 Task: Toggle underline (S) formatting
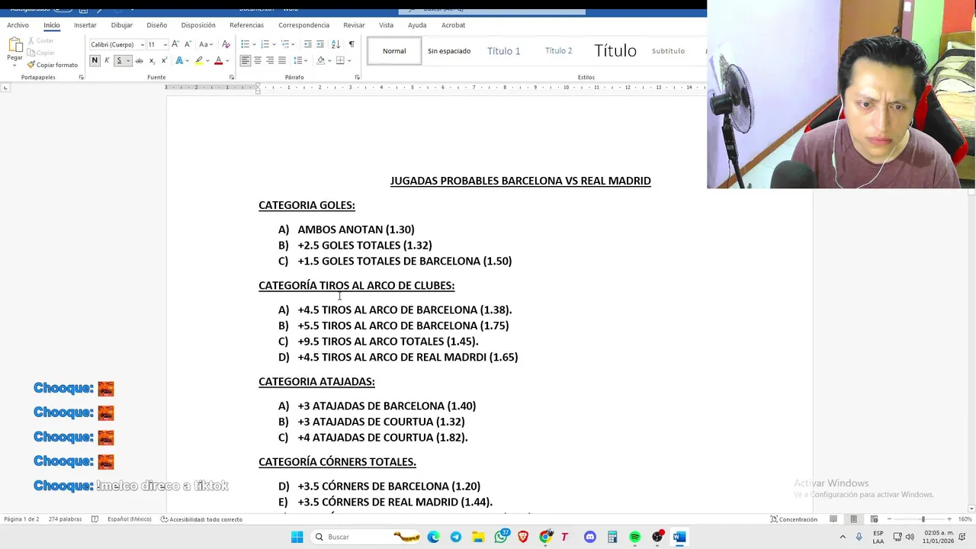pos(119,60)
